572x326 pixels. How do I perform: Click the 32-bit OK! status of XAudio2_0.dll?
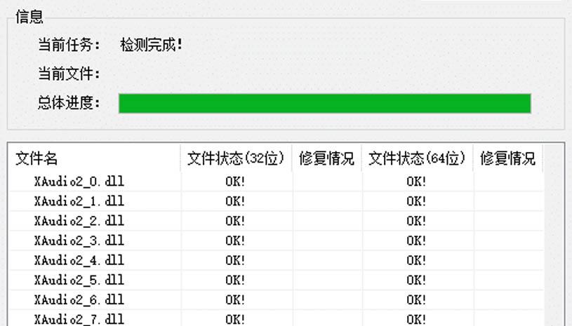[235, 181]
